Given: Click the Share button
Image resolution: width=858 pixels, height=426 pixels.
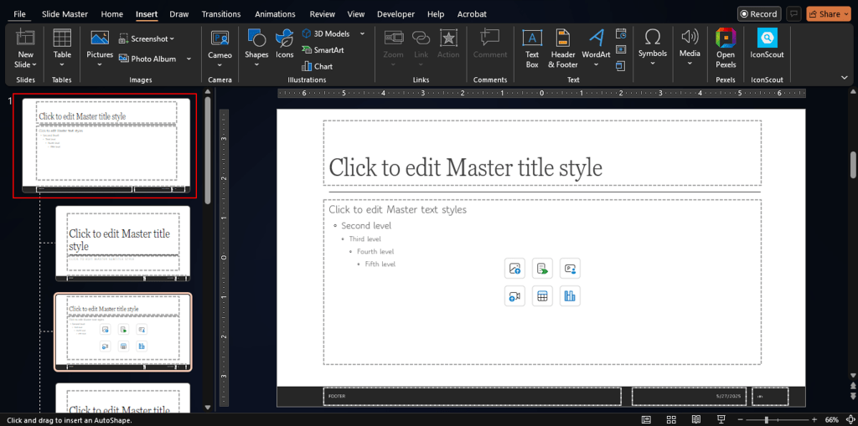Looking at the screenshot, I should pyautogui.click(x=824, y=14).
